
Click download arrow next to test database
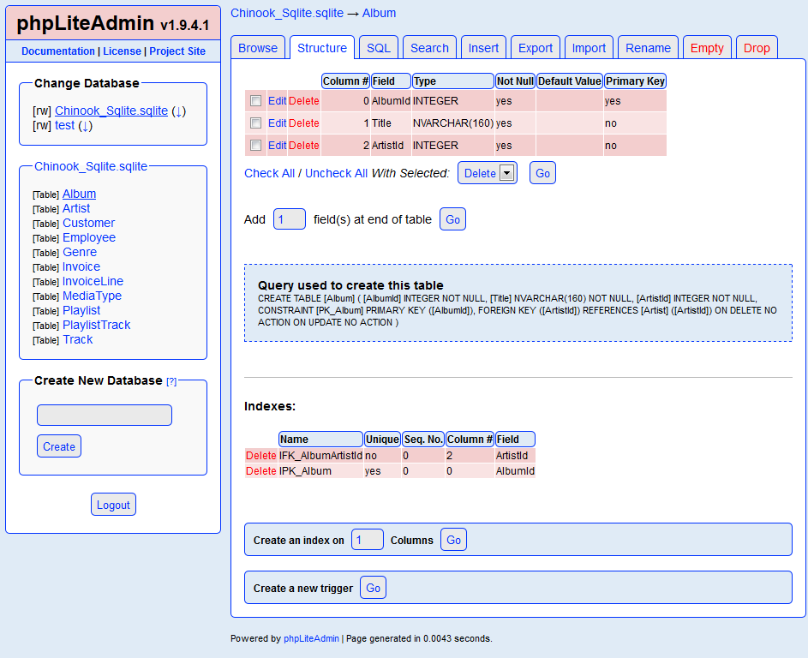click(85, 126)
